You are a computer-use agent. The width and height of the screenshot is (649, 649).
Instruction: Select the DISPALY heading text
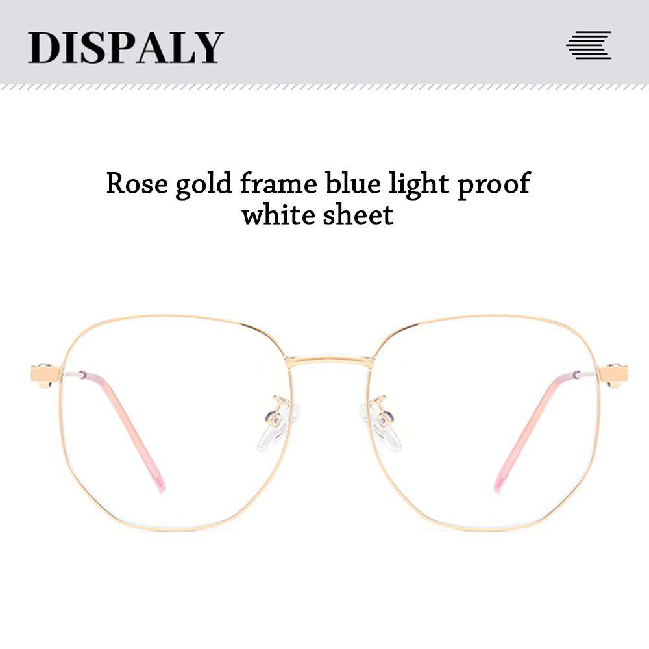click(126, 47)
